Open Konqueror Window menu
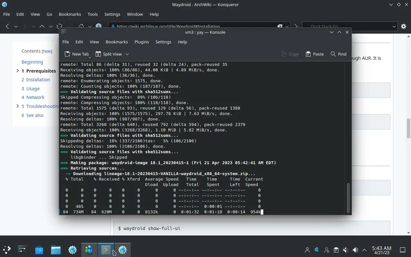Viewport: 411px width, 257px height. coord(135,14)
